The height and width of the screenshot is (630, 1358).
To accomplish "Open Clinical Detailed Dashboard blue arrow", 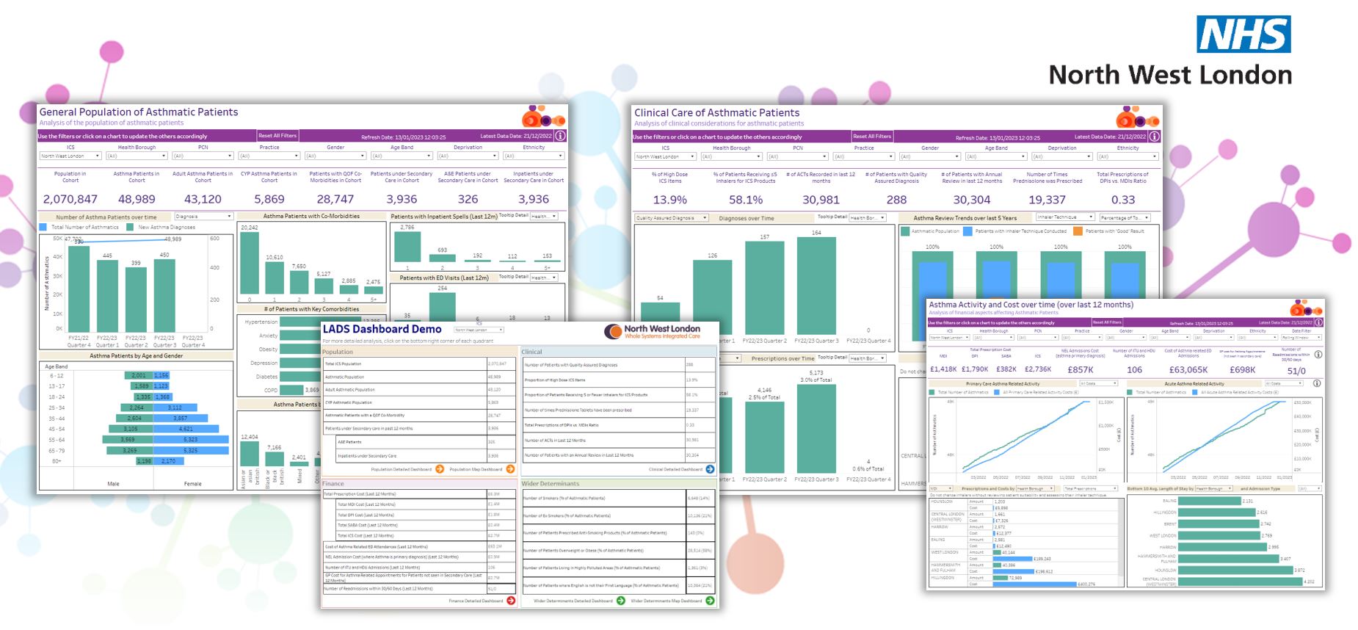I will (x=710, y=469).
